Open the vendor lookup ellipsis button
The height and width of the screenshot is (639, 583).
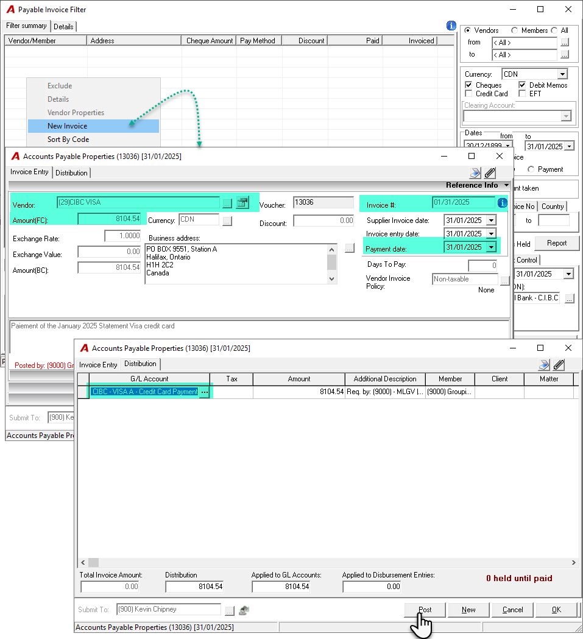click(x=227, y=202)
